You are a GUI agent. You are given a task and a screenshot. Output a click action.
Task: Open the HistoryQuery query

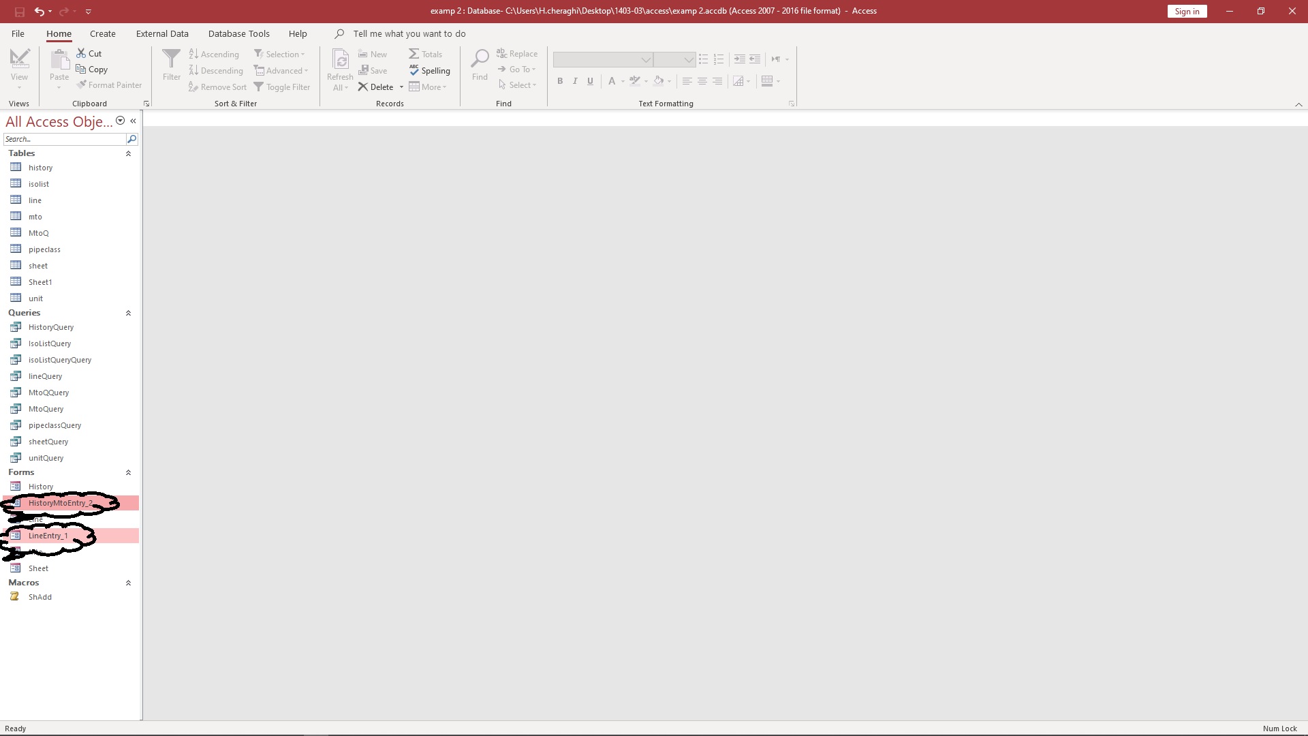(50, 327)
